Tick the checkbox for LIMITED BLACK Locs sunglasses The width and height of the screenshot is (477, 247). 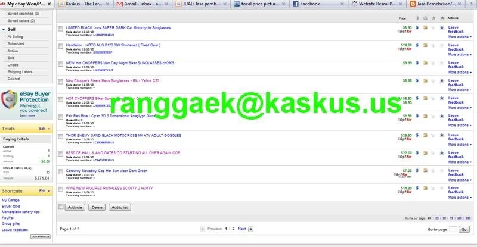61,29
